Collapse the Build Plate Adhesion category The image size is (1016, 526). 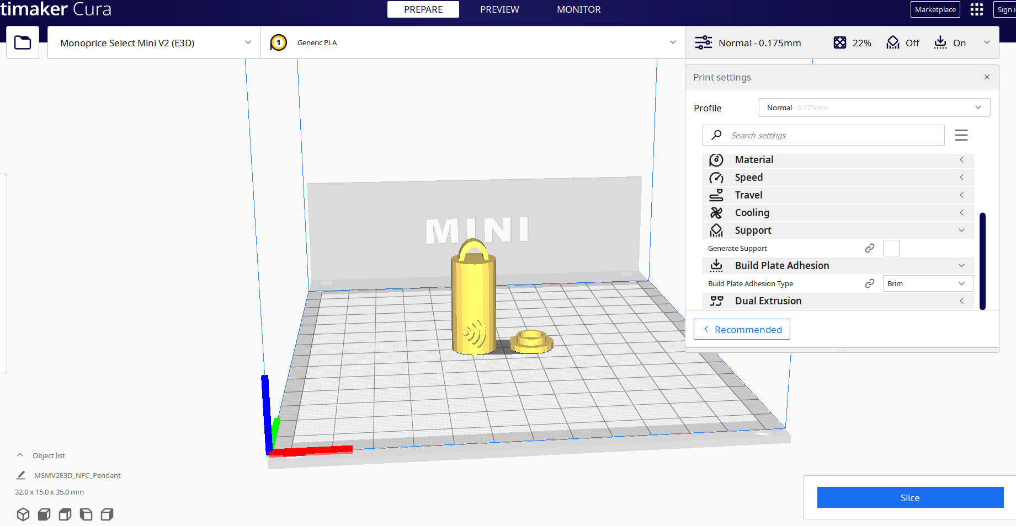click(838, 266)
